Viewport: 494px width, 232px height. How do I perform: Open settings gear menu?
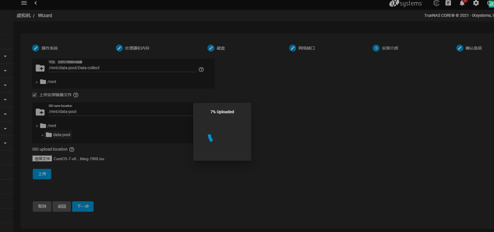[x=476, y=3]
